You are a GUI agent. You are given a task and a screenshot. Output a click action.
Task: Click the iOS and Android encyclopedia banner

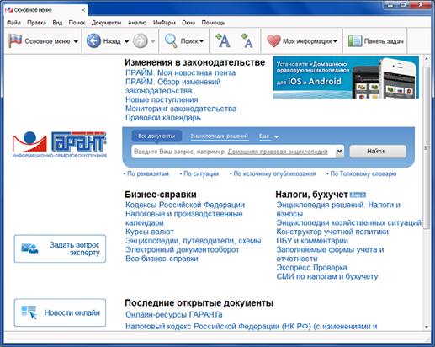pos(346,77)
